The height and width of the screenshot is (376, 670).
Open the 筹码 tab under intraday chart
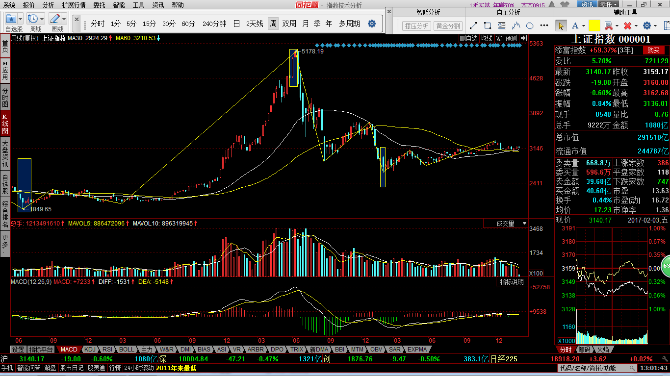[584, 350]
